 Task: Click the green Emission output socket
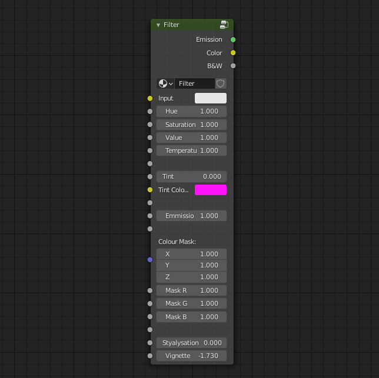point(233,39)
